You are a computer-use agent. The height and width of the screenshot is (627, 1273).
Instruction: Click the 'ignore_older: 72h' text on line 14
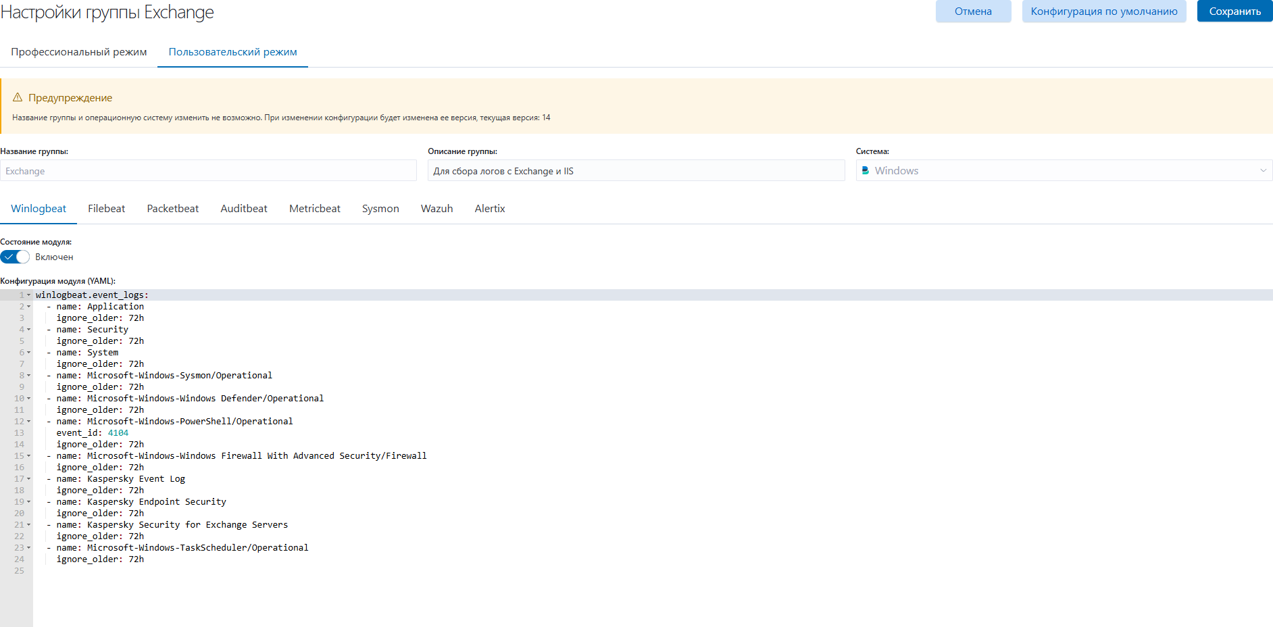pyautogui.click(x=100, y=445)
